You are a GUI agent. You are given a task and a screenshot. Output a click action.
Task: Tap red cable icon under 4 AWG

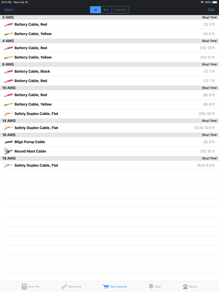8,48
